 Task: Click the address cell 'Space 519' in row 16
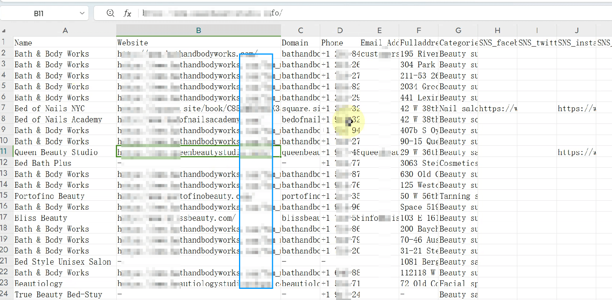[419, 207]
